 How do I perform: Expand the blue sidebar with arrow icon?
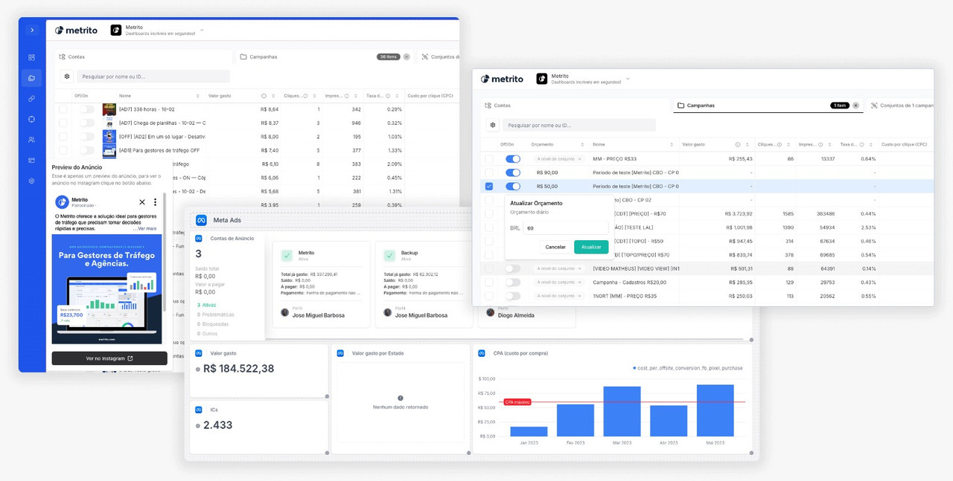tap(32, 30)
